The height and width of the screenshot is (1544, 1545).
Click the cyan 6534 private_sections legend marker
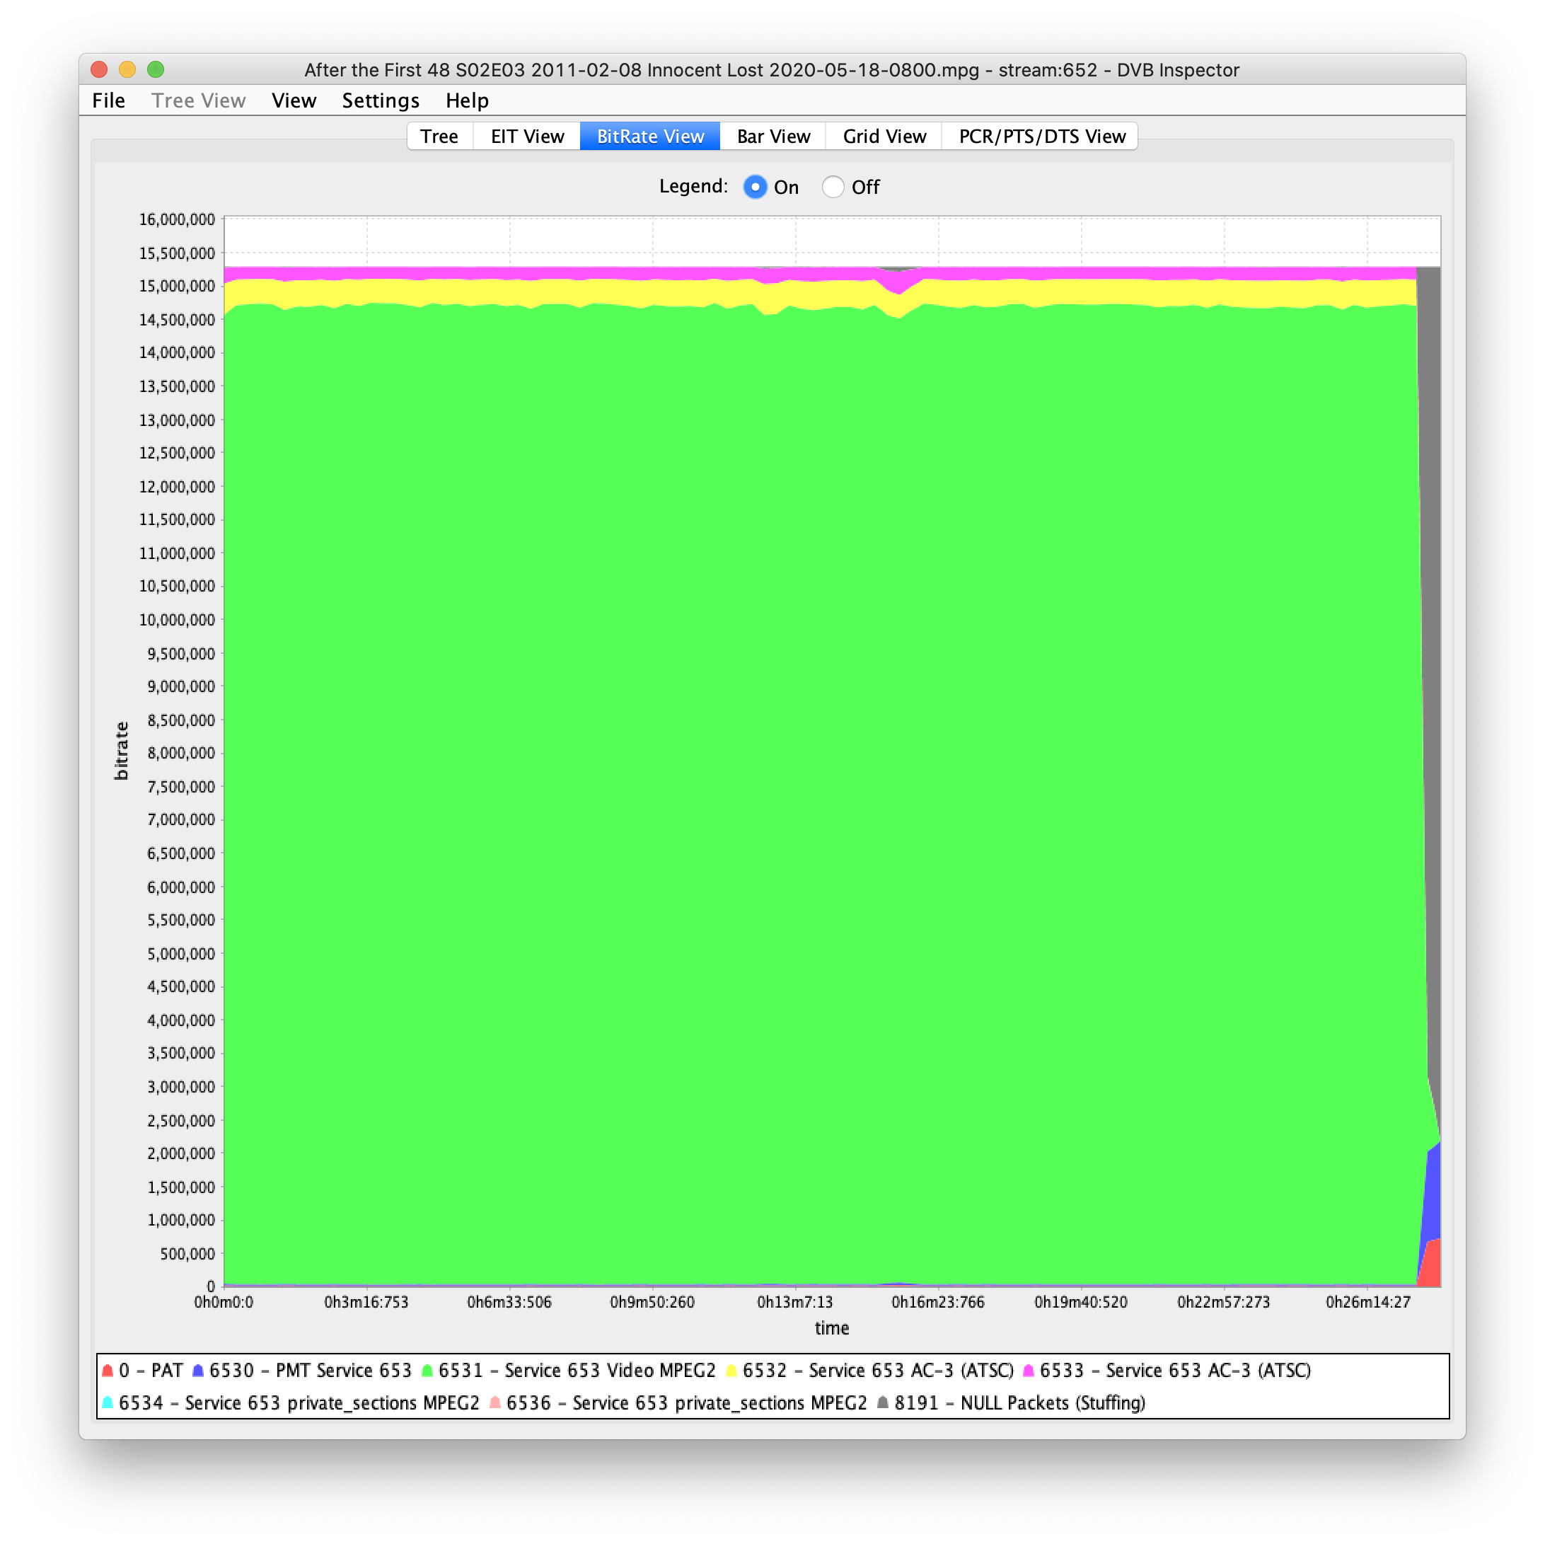[107, 1402]
